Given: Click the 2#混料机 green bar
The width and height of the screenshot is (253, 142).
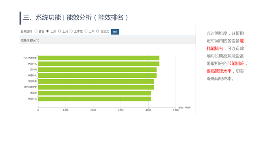Looking at the screenshot, I should pyautogui.click(x=99, y=64).
